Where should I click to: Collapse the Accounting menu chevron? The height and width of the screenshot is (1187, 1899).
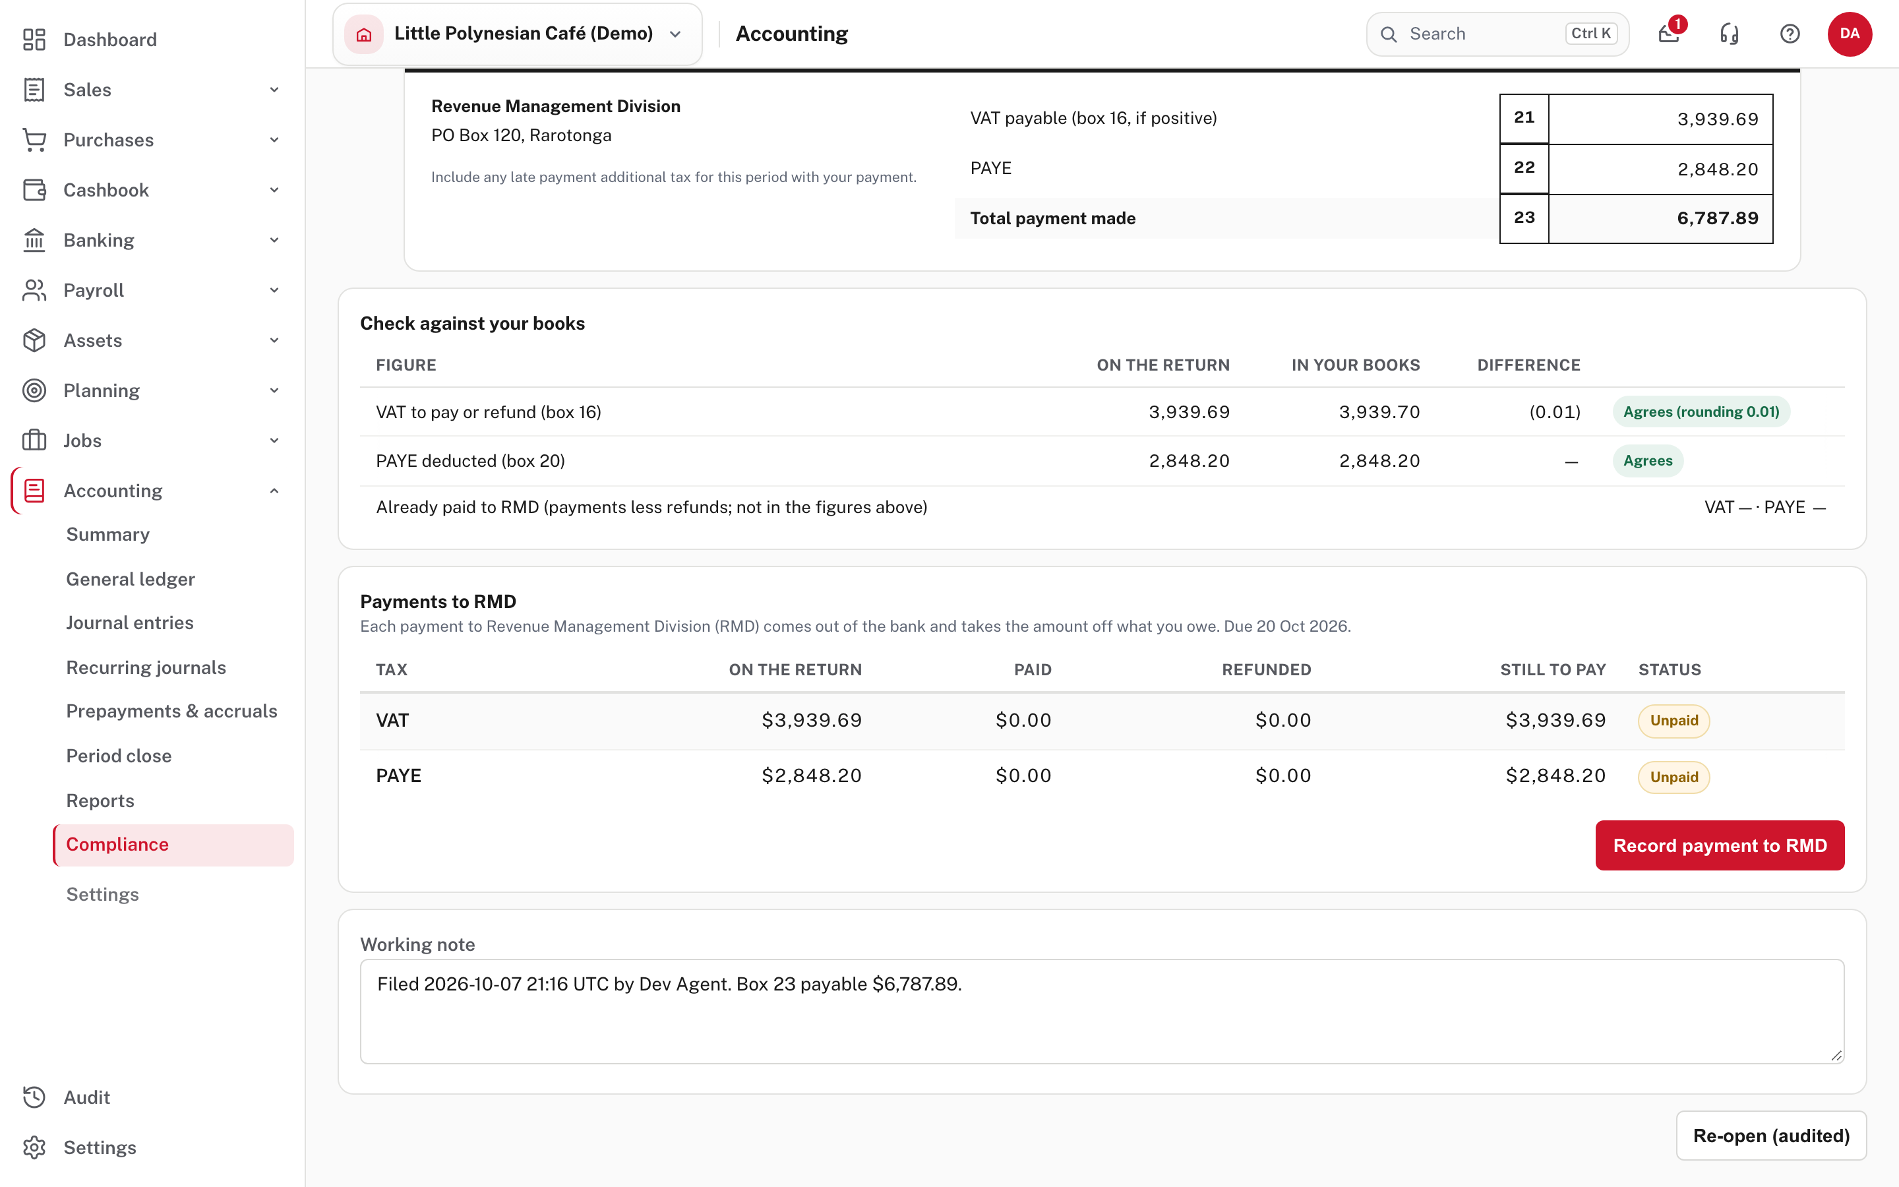click(274, 491)
